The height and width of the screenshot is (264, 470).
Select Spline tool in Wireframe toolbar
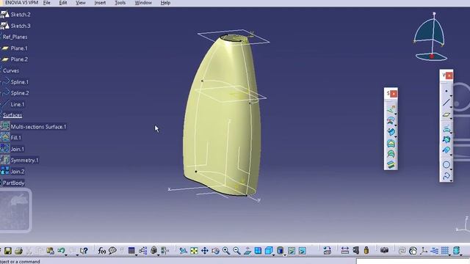pos(446,176)
